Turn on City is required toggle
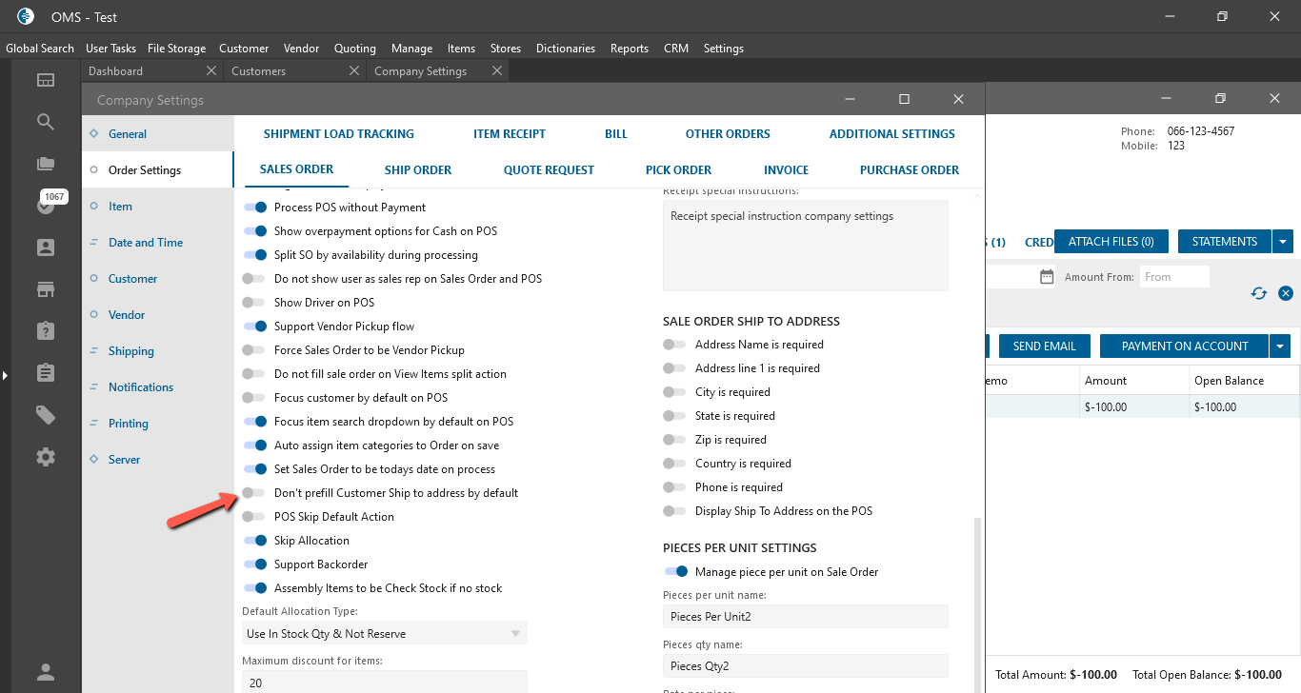The height and width of the screenshot is (693, 1301). (x=674, y=392)
